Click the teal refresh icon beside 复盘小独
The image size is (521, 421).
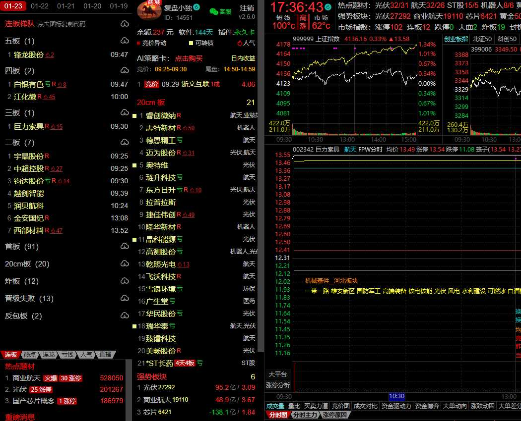coord(196,7)
